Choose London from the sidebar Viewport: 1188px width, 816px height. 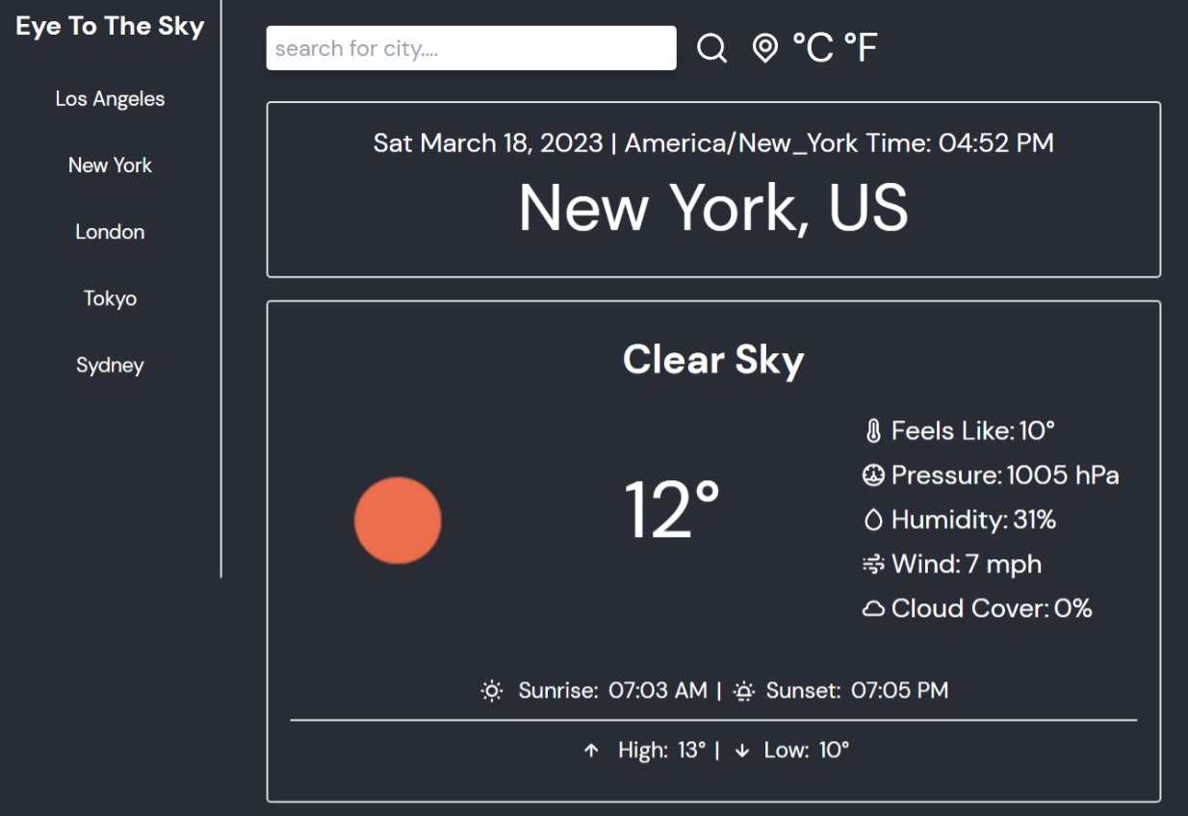tap(110, 232)
